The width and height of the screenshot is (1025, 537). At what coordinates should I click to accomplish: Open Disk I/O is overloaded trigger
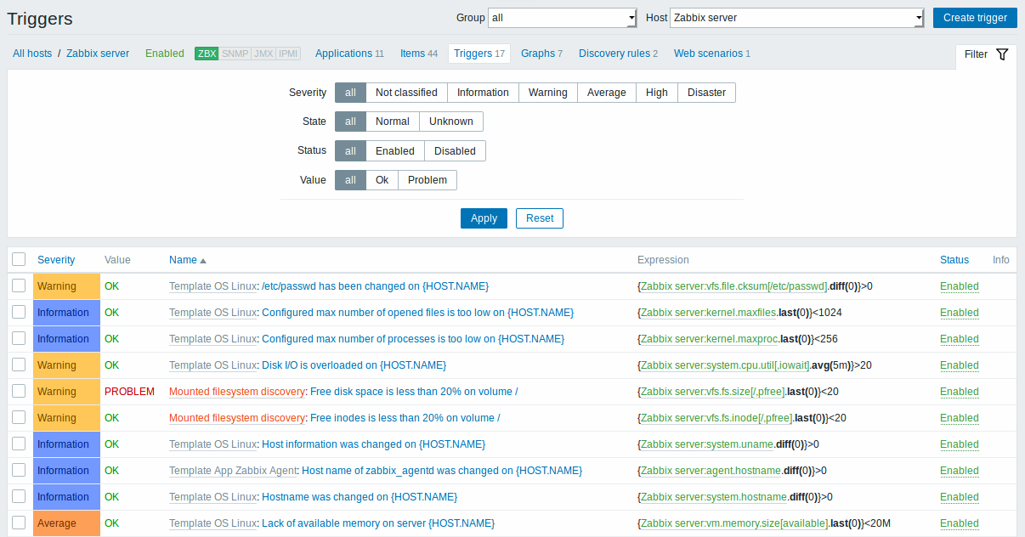coord(354,365)
